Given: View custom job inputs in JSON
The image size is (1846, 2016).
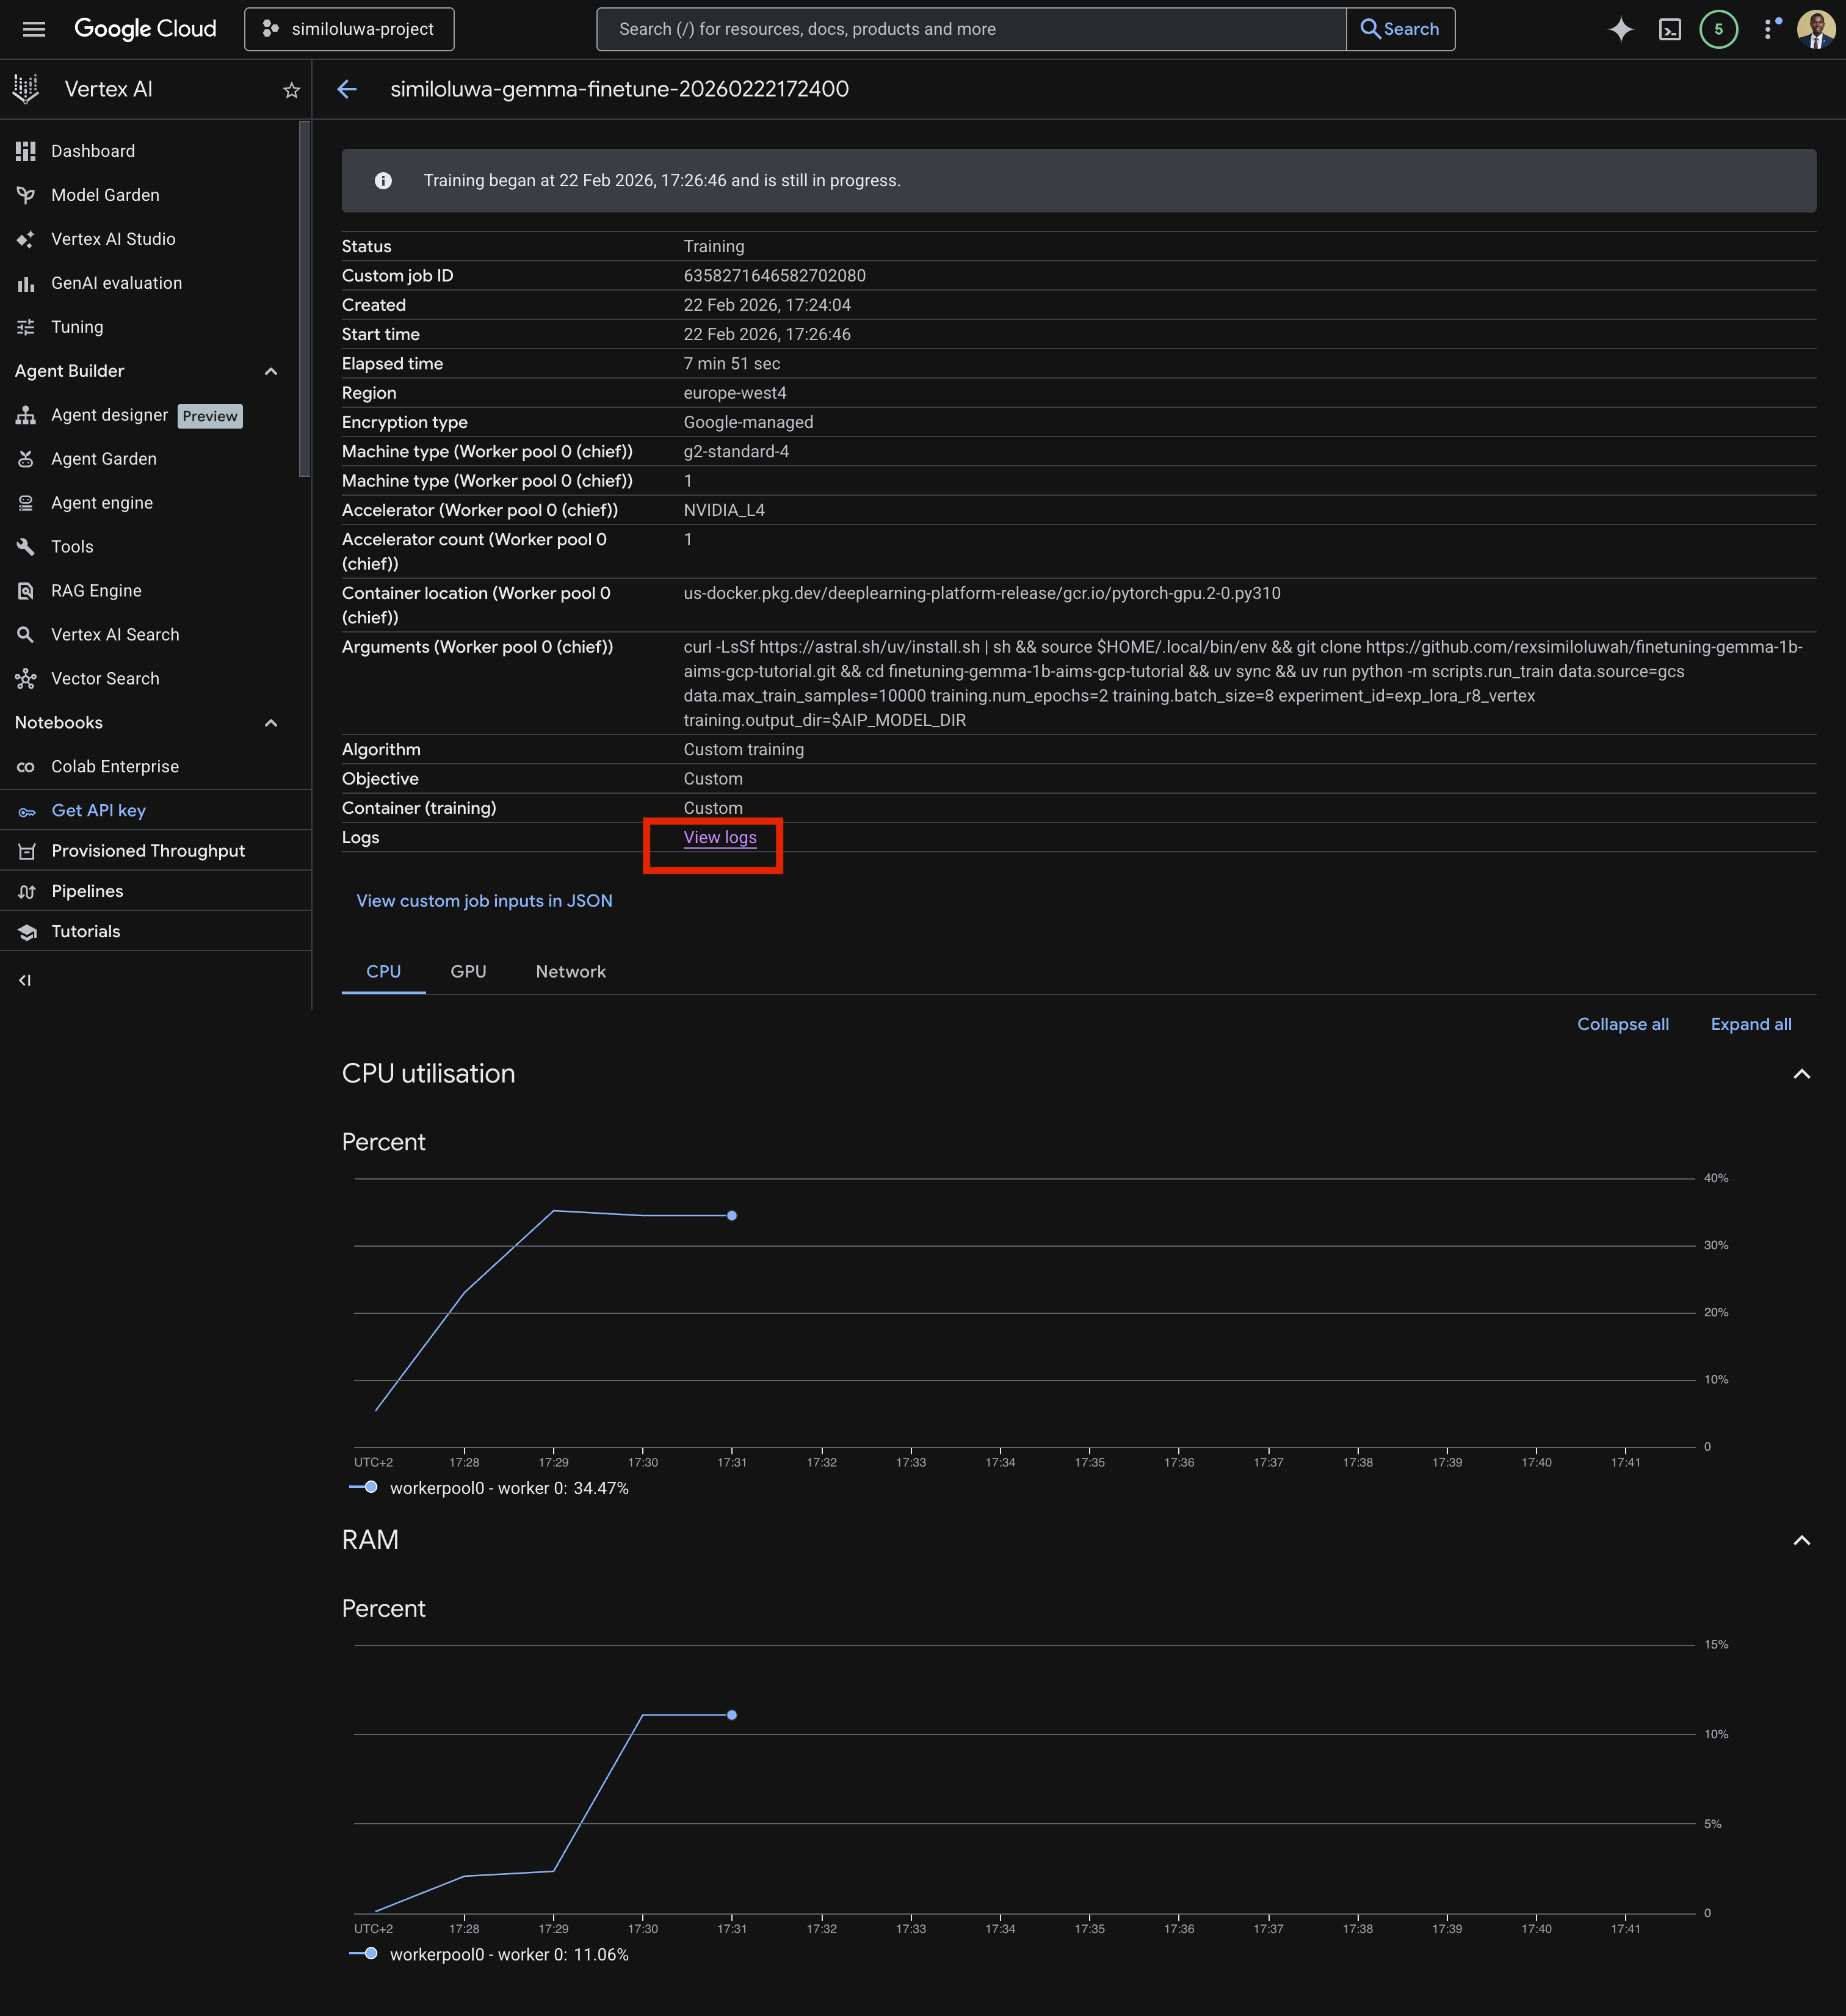Looking at the screenshot, I should click(x=484, y=900).
